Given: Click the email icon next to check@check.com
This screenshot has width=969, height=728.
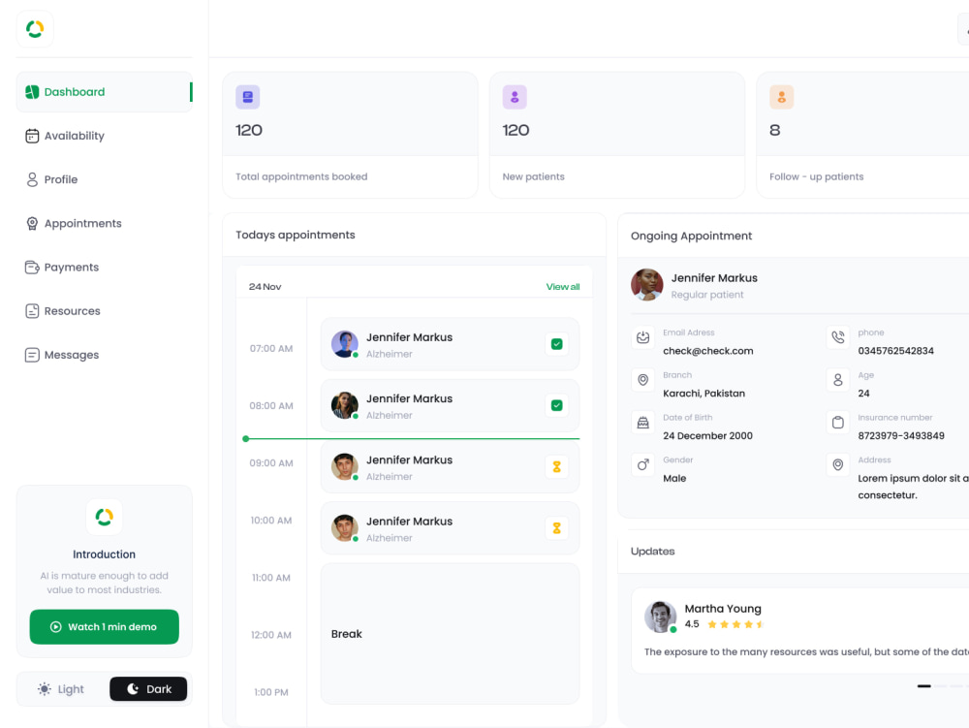Looking at the screenshot, I should (x=642, y=337).
